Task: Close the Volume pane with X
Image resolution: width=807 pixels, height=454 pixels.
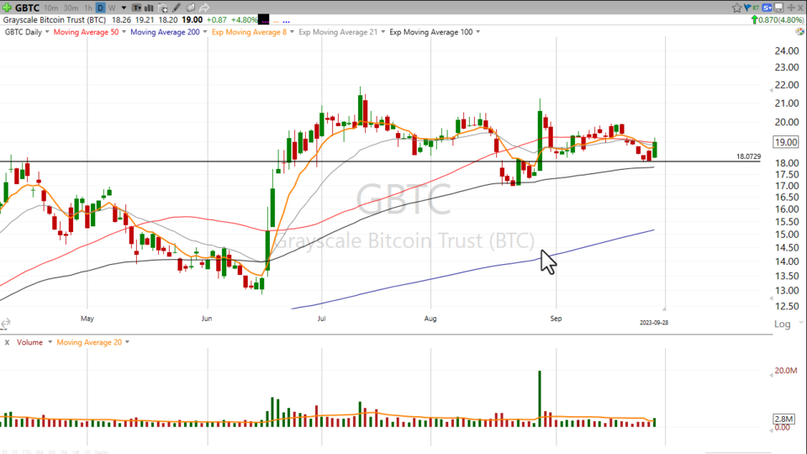Action: point(7,342)
